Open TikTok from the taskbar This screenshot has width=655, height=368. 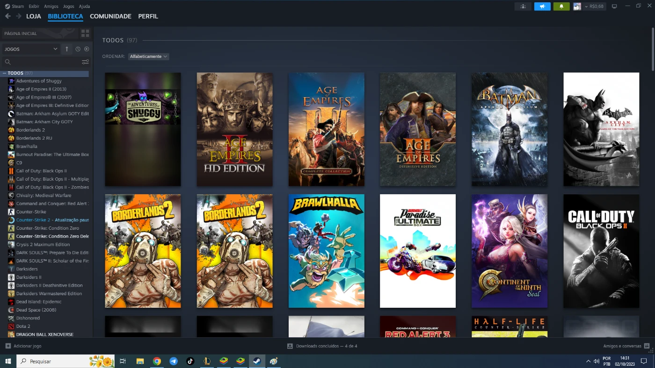(190, 361)
